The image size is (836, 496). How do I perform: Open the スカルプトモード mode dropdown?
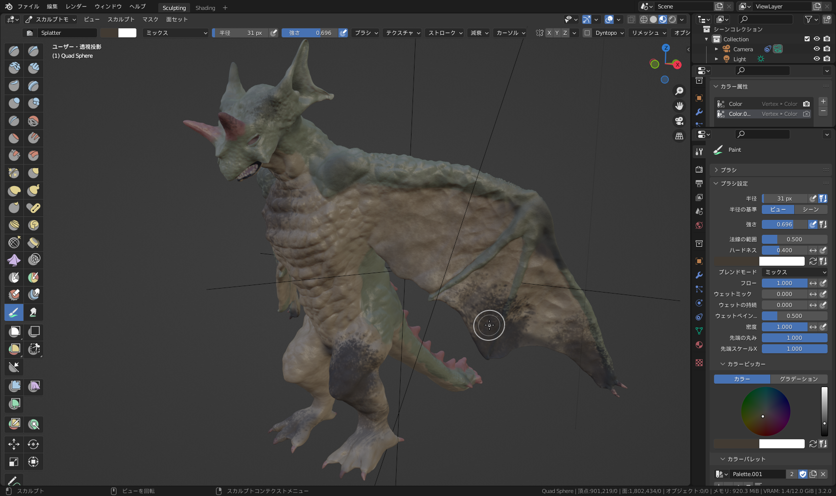pos(50,19)
